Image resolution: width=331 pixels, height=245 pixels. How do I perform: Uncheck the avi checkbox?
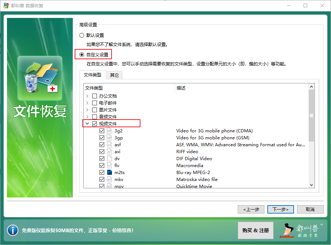point(102,151)
